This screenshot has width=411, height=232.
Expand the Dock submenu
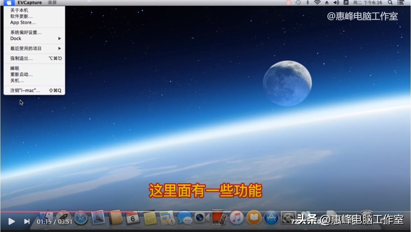(34, 38)
